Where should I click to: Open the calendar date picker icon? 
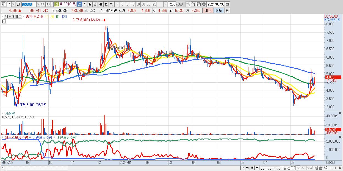[227, 4]
